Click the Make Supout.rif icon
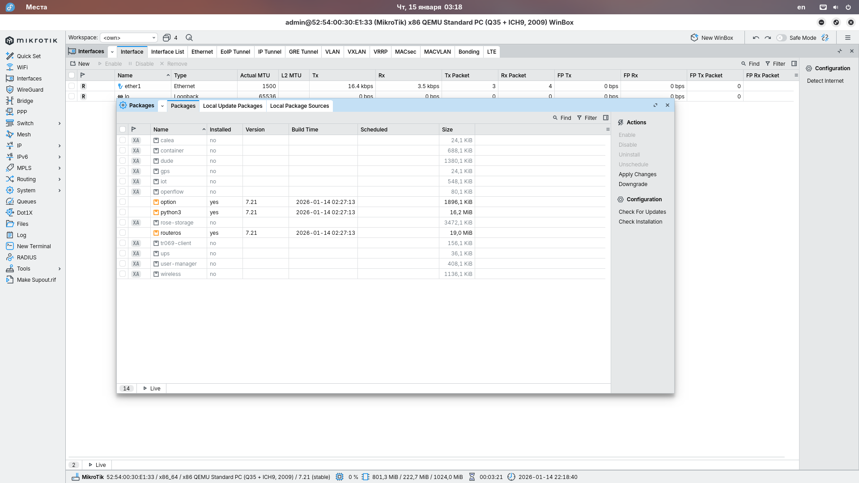The height and width of the screenshot is (483, 859). (x=10, y=280)
